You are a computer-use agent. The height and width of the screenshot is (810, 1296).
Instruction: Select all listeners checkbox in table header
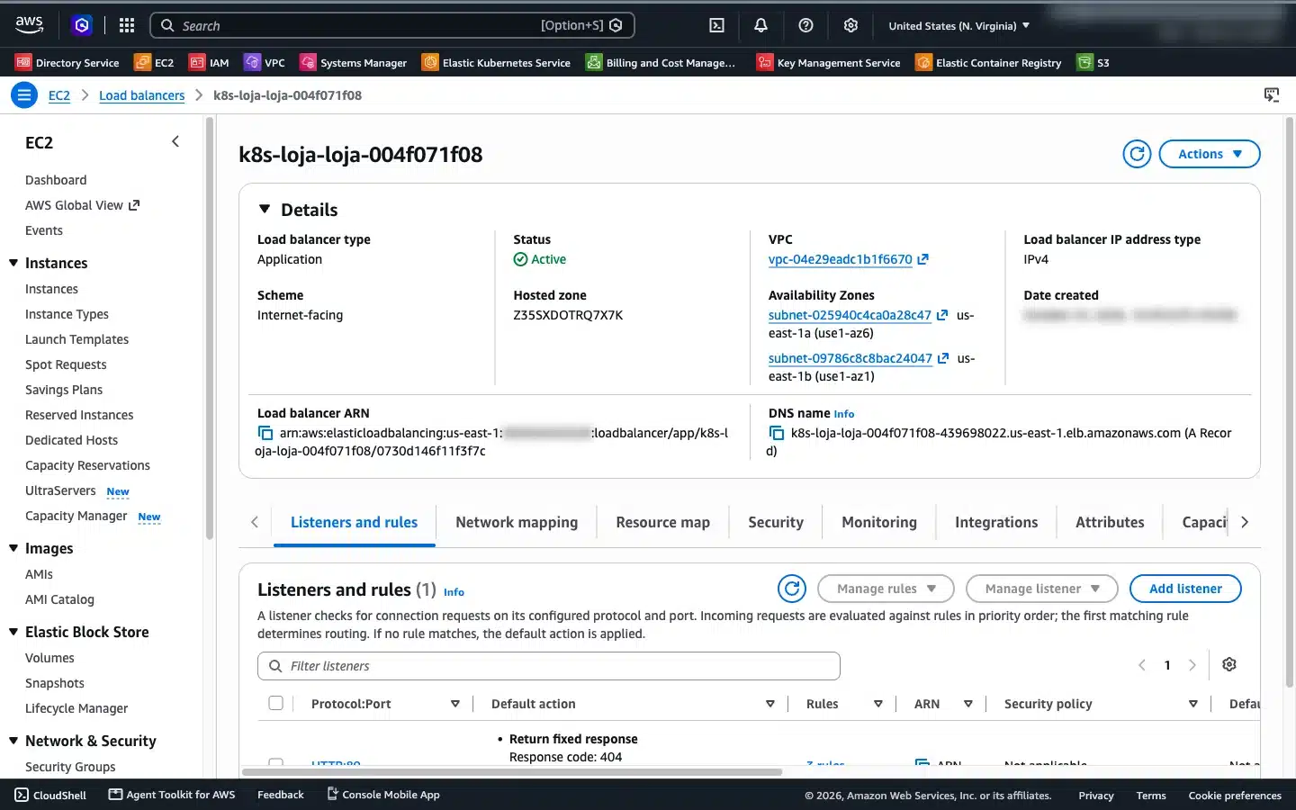pyautogui.click(x=276, y=703)
